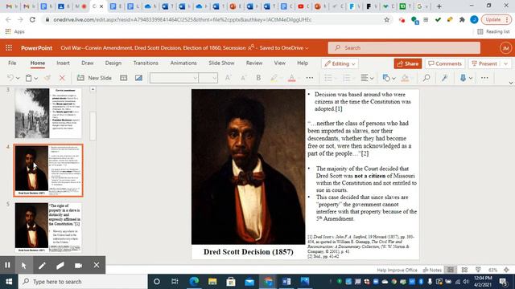This screenshot has height=289, width=515.
Task: Click the Paste clipboard icon
Action: point(29,78)
